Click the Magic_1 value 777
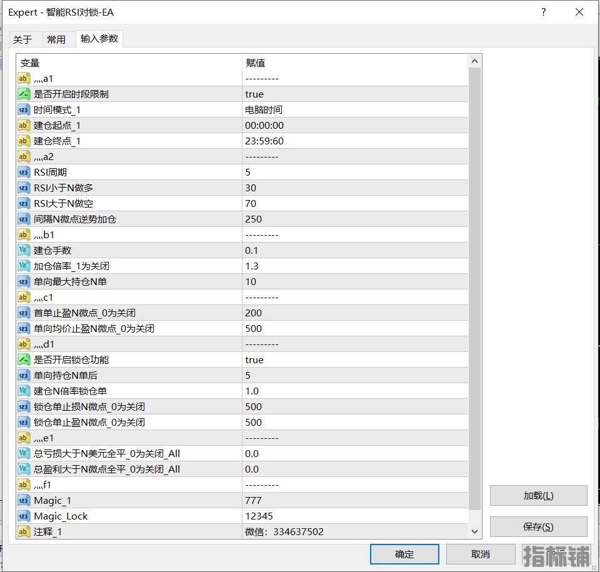This screenshot has height=572, width=600. [x=253, y=500]
